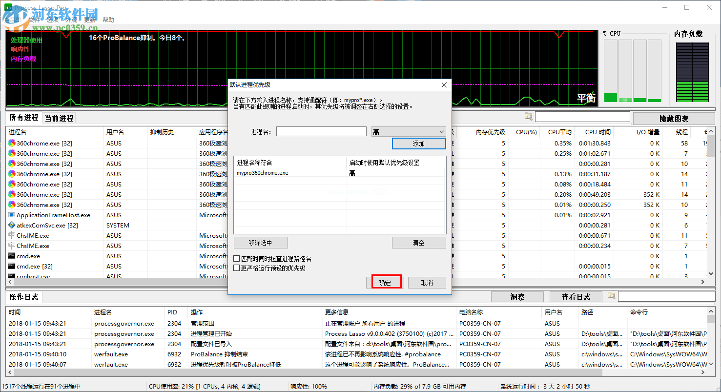Image resolution: width=721 pixels, height=392 pixels.
Task: Sort process list by 用户名 column header
Action: click(x=125, y=132)
